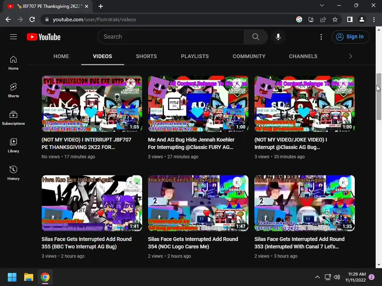Open network status tray icon
The width and height of the screenshot is (382, 286).
328,277
